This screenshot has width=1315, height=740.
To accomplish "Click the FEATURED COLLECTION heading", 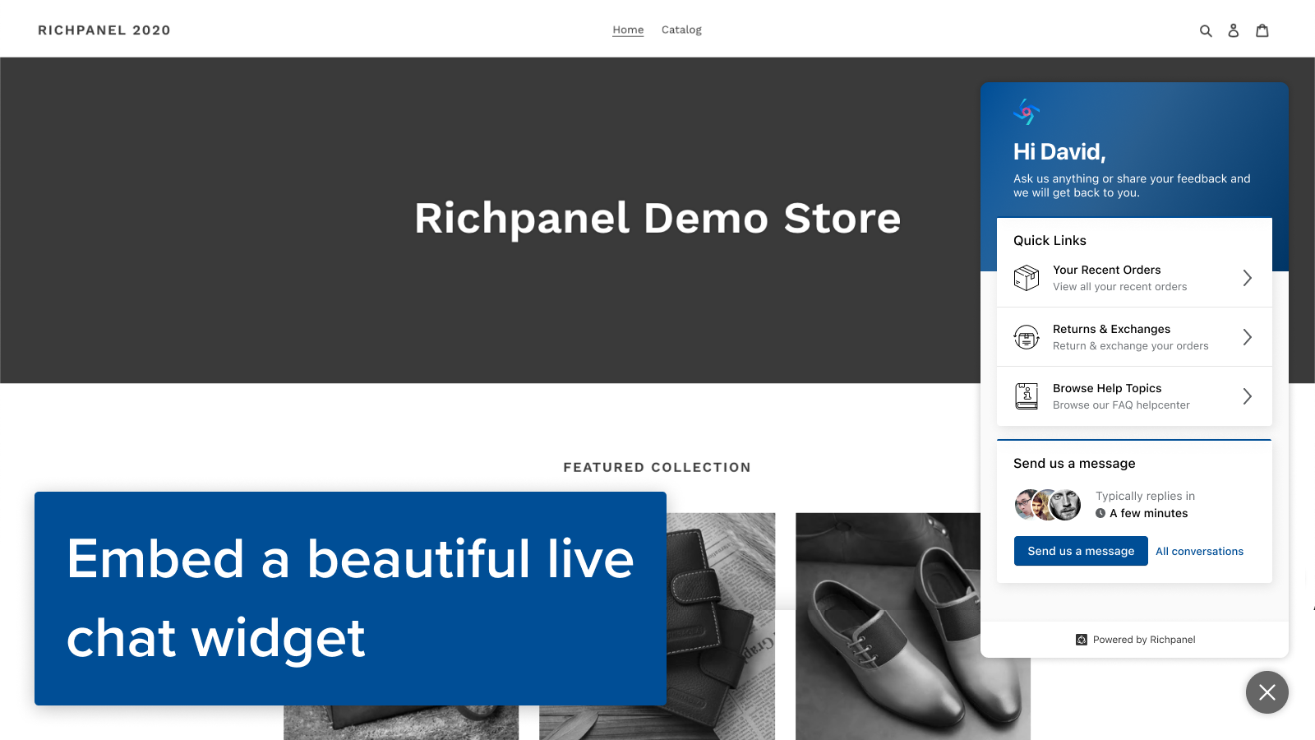I will pos(657,467).
